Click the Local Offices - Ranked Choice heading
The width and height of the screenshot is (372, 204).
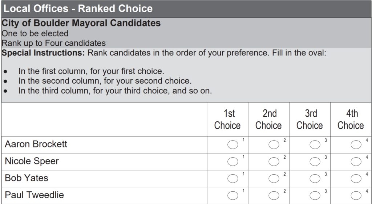(78, 9)
